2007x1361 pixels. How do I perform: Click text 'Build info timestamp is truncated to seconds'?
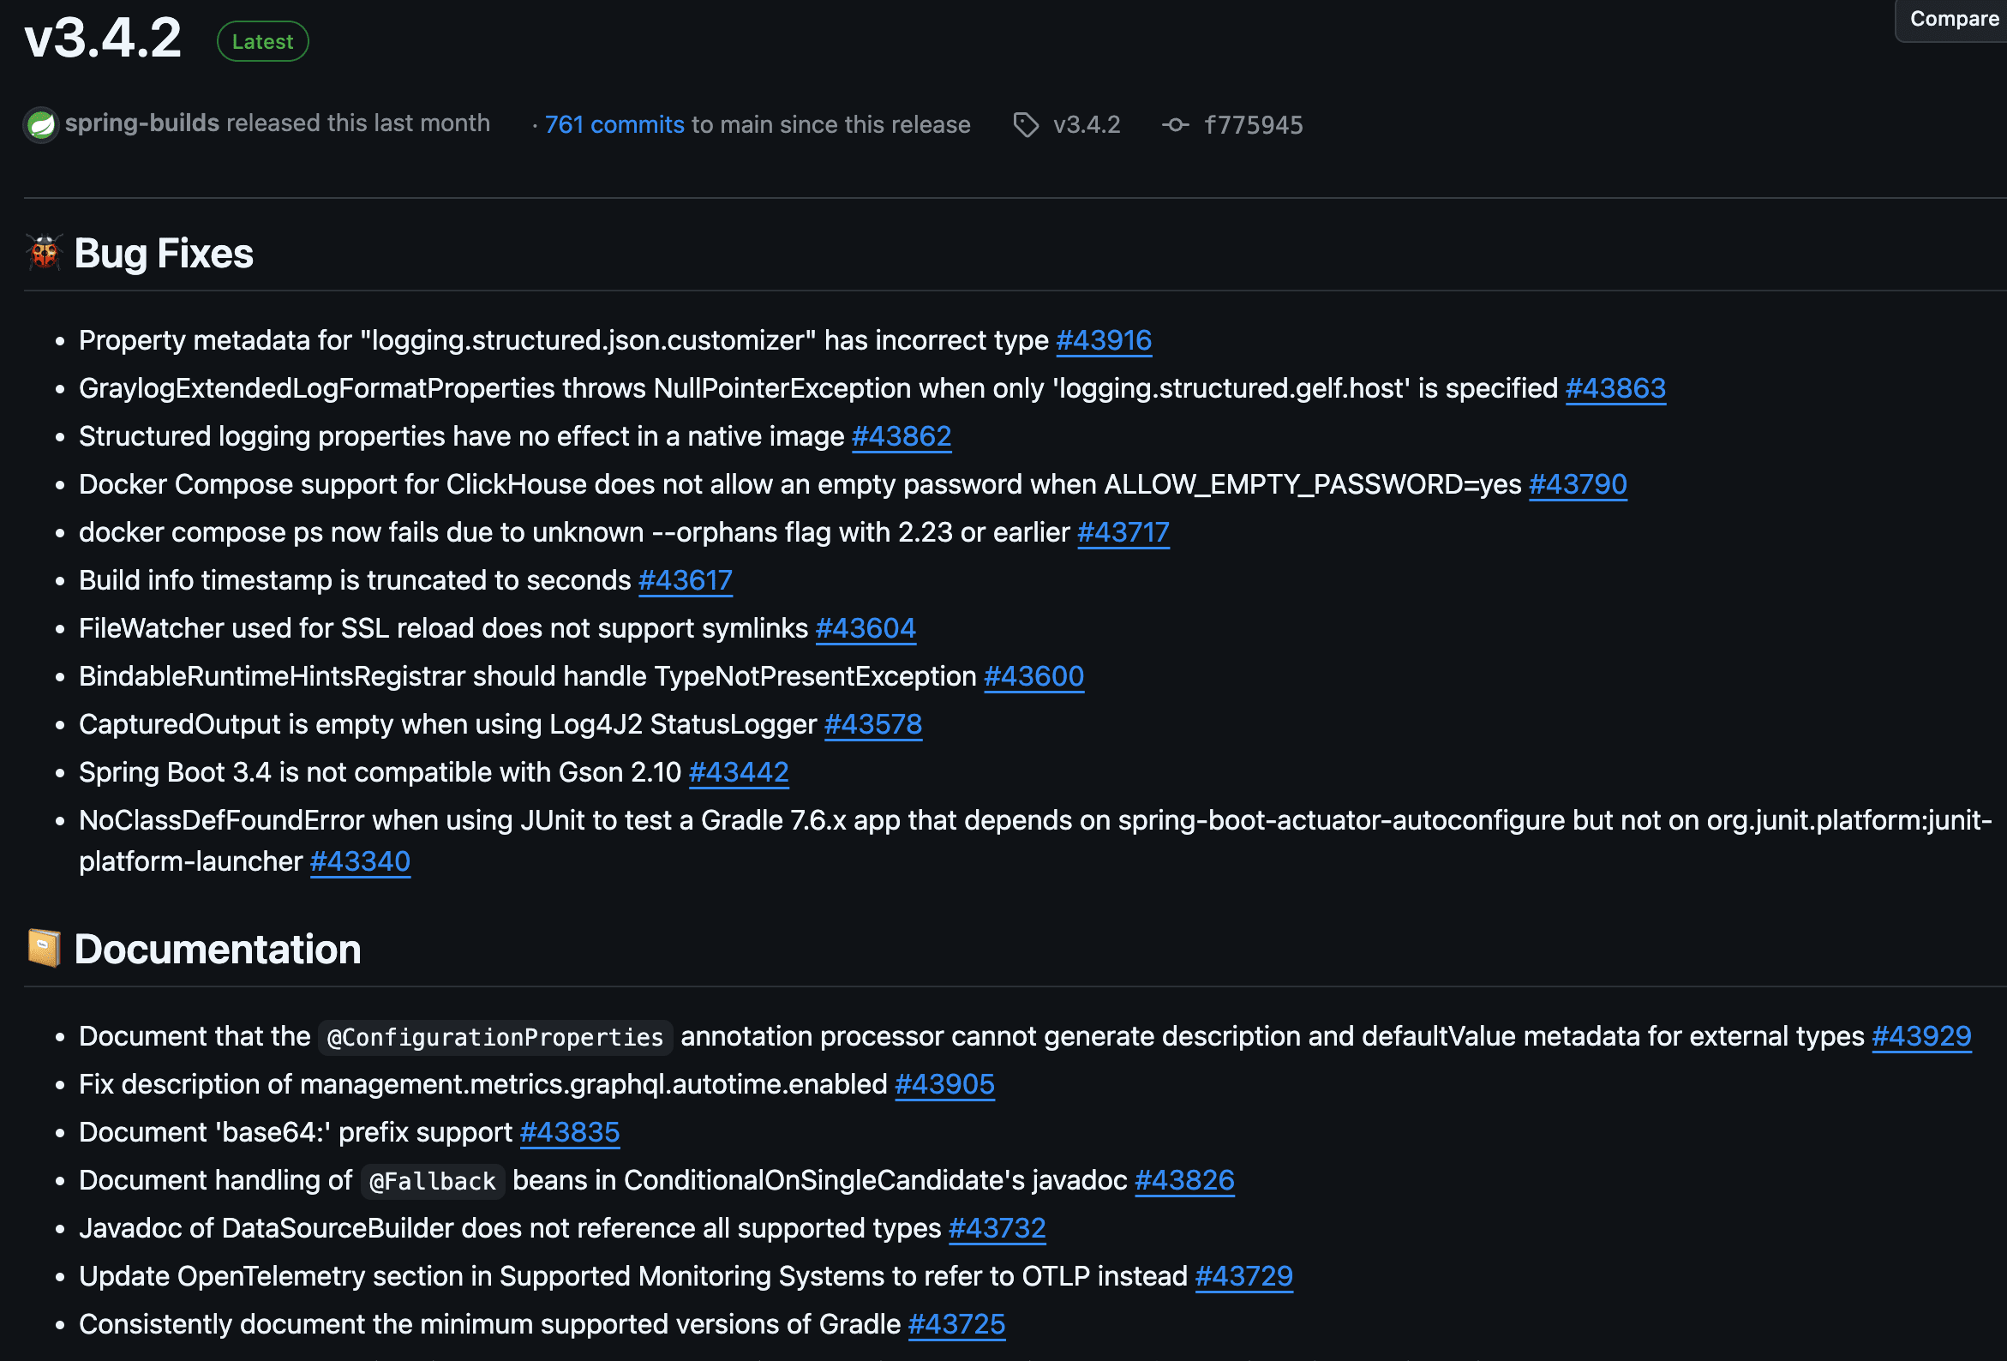pos(355,580)
